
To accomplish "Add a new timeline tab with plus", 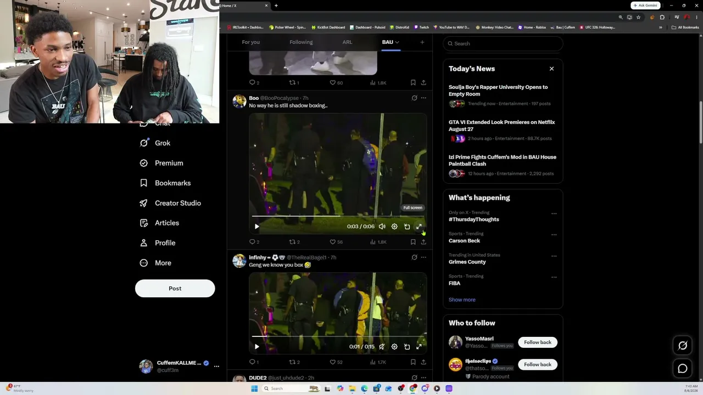I will [422, 42].
